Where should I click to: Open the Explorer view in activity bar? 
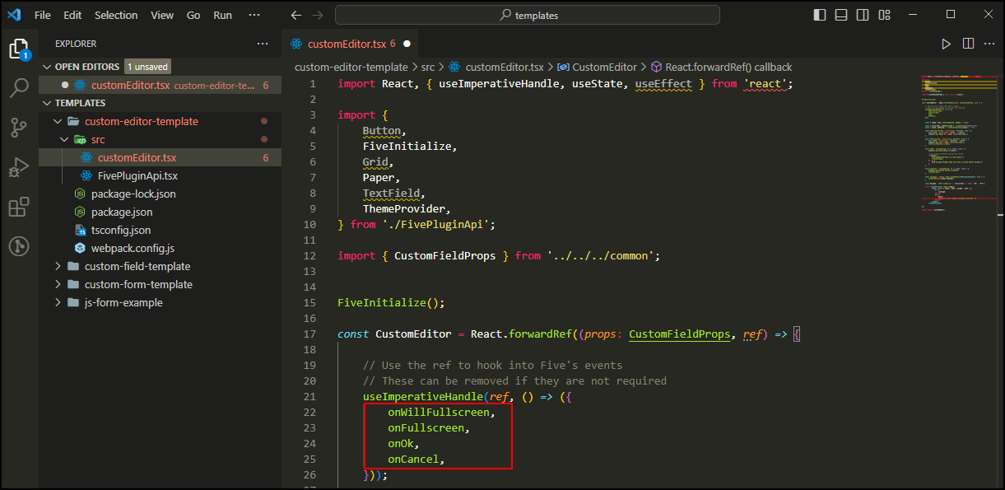coord(19,49)
